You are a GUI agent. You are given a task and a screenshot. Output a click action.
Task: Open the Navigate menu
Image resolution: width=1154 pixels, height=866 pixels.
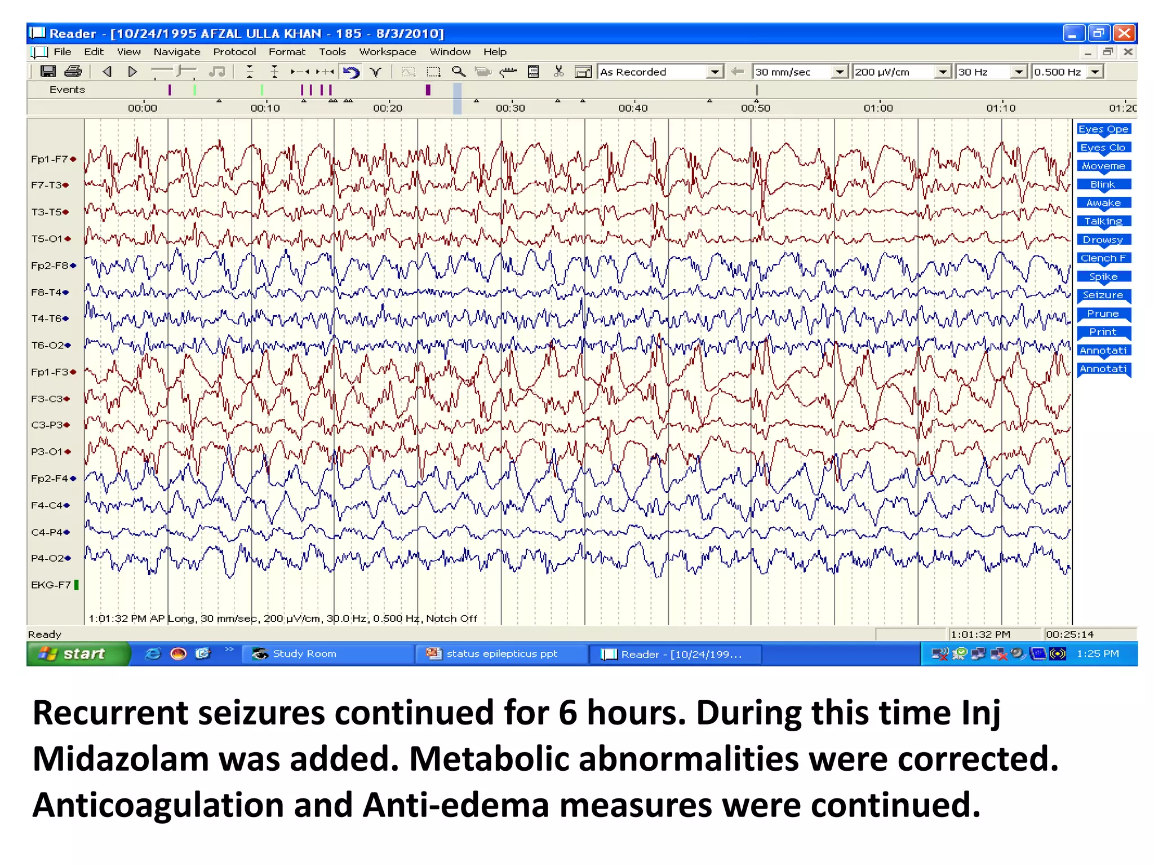[177, 52]
